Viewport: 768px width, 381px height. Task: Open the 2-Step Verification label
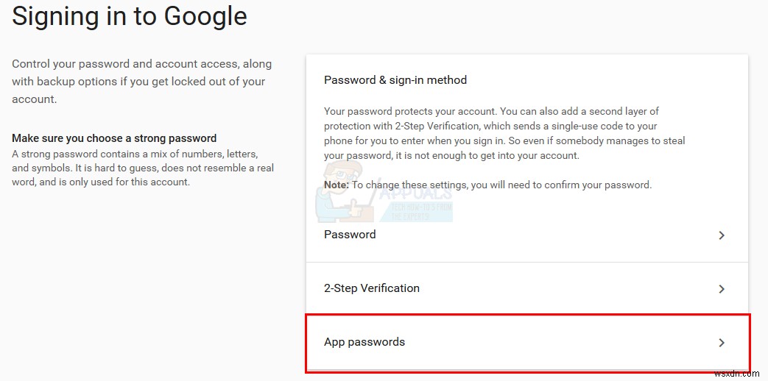click(372, 288)
